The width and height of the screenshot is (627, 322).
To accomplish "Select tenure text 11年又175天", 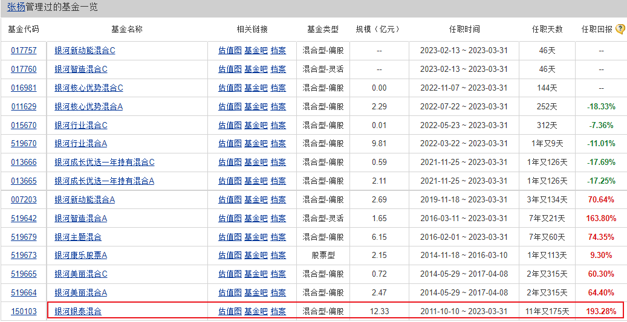I will tap(547, 311).
